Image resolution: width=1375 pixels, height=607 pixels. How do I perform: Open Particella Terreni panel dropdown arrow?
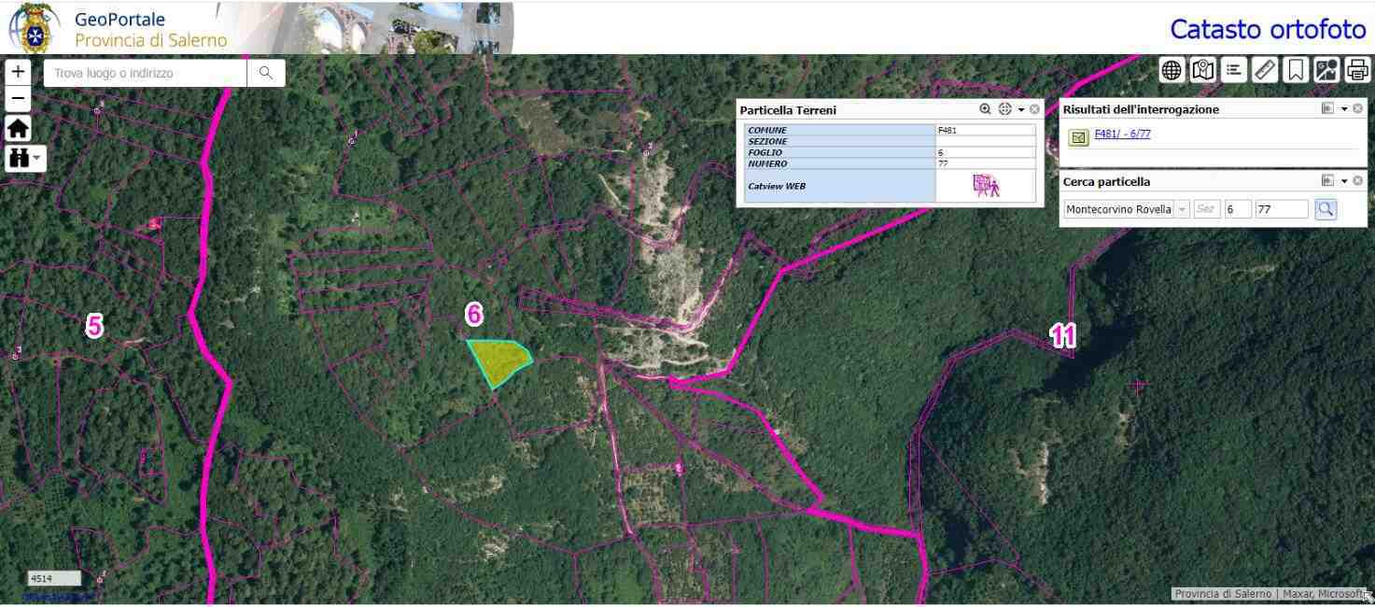[1021, 110]
